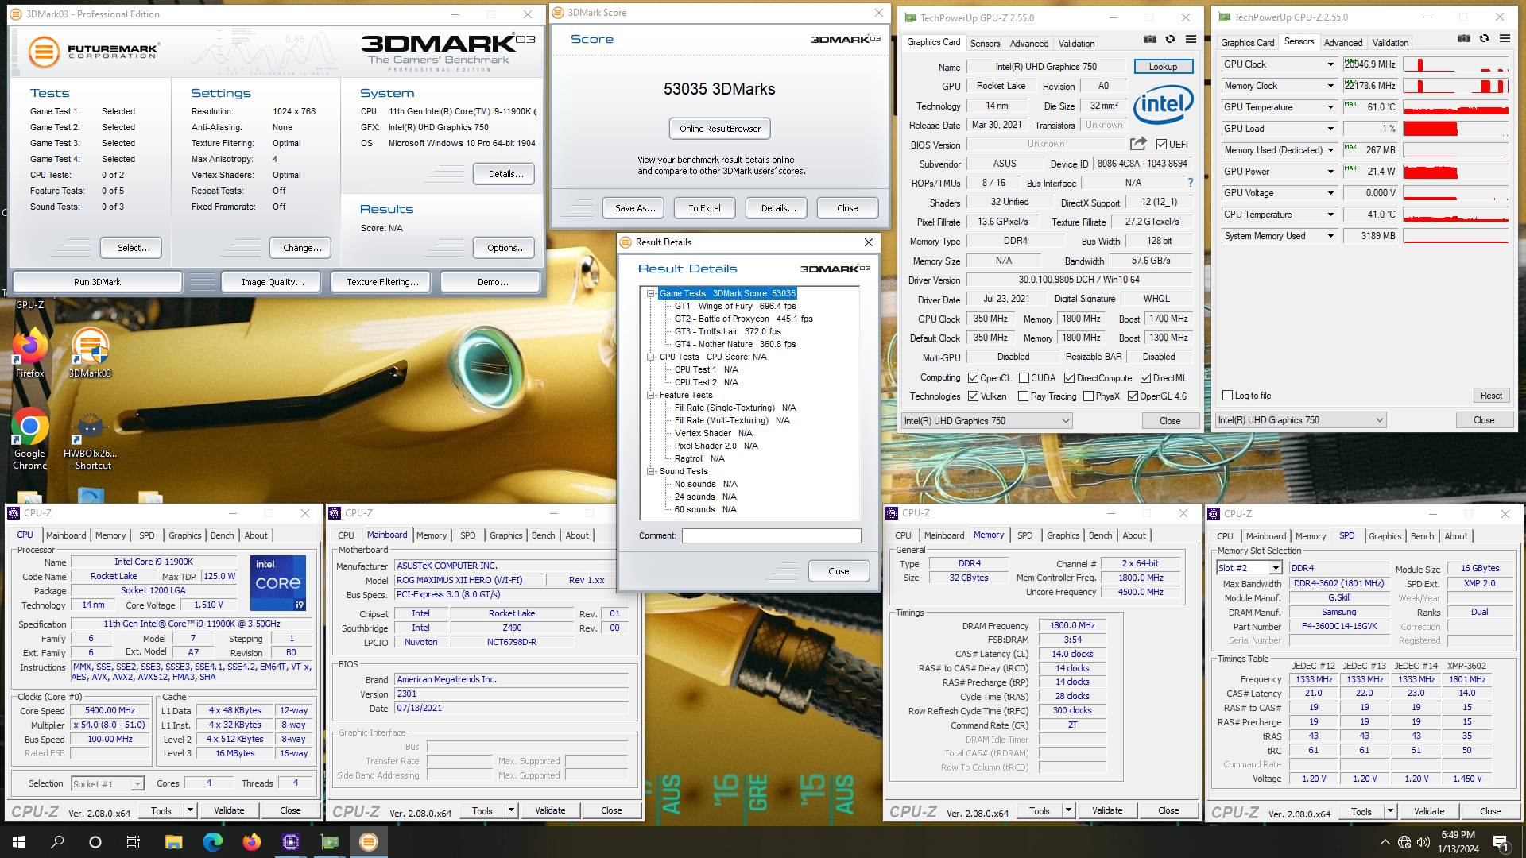
Task: Open Memory Clock sensor dropdown
Action: tap(1330, 86)
